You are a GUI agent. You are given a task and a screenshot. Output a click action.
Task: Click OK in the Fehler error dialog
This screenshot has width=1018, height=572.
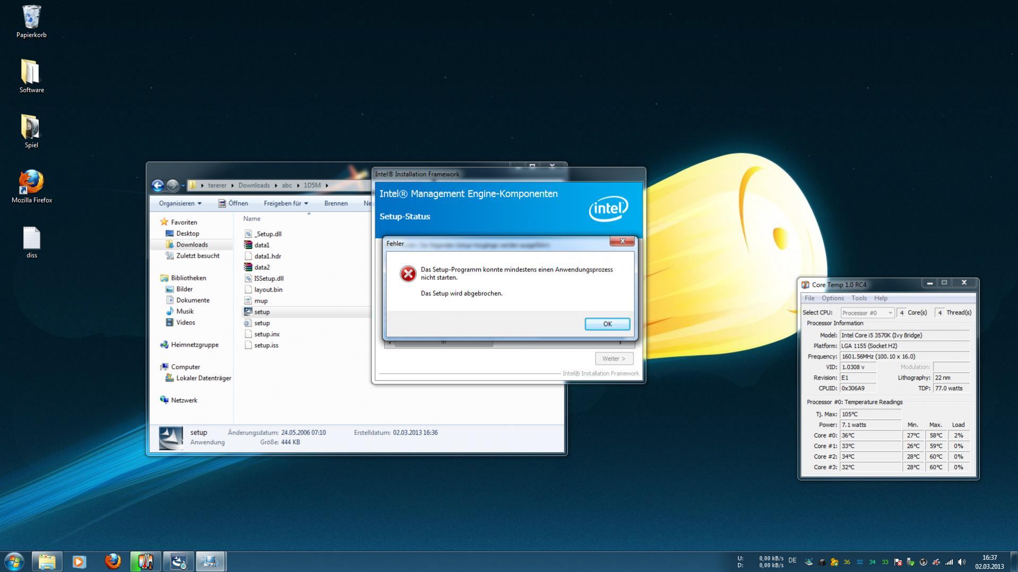pyautogui.click(x=607, y=324)
